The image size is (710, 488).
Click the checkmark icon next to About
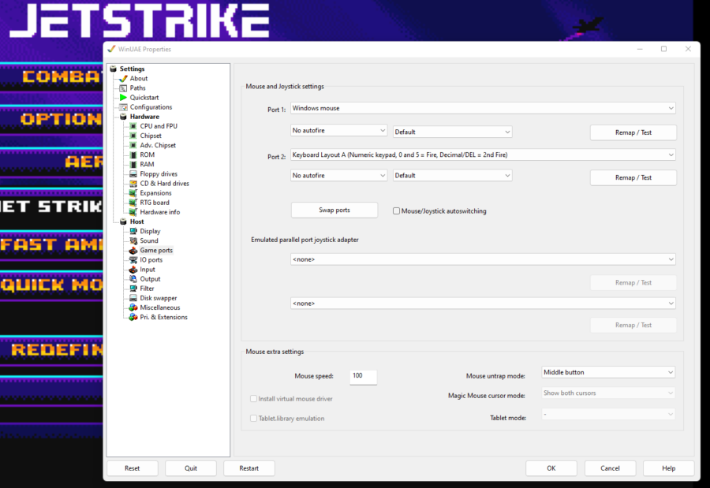(x=123, y=78)
